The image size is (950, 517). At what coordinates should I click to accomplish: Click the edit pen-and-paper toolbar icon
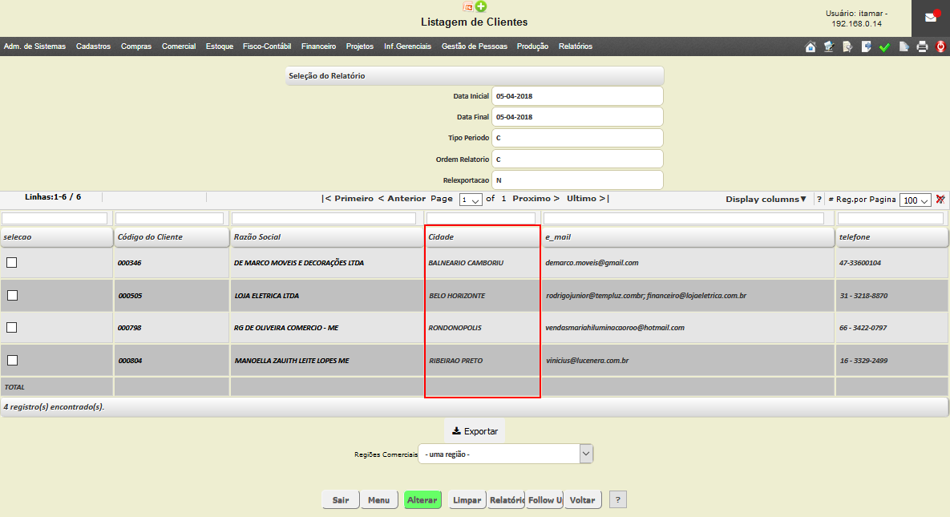829,46
